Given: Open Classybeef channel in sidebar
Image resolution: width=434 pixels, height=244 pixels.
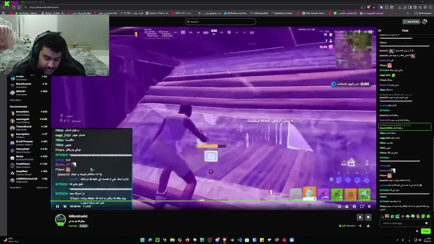Looking at the screenshot, I should [x=29, y=150].
